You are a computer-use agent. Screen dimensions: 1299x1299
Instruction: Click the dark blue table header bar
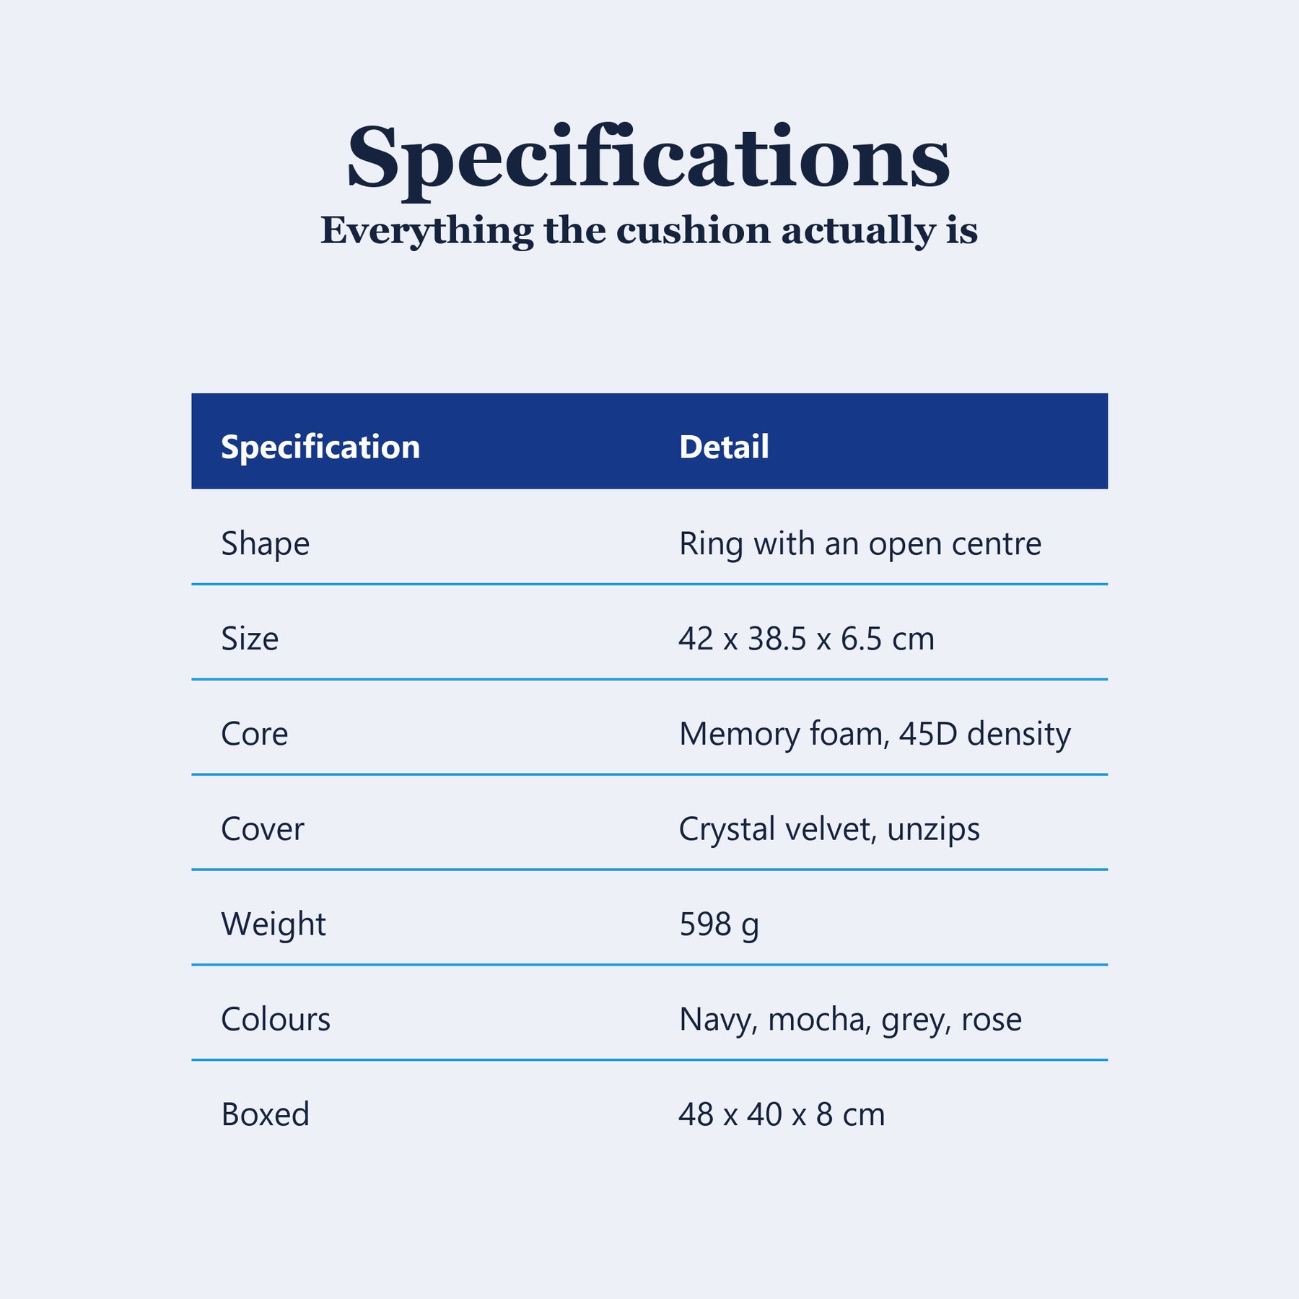[649, 441]
